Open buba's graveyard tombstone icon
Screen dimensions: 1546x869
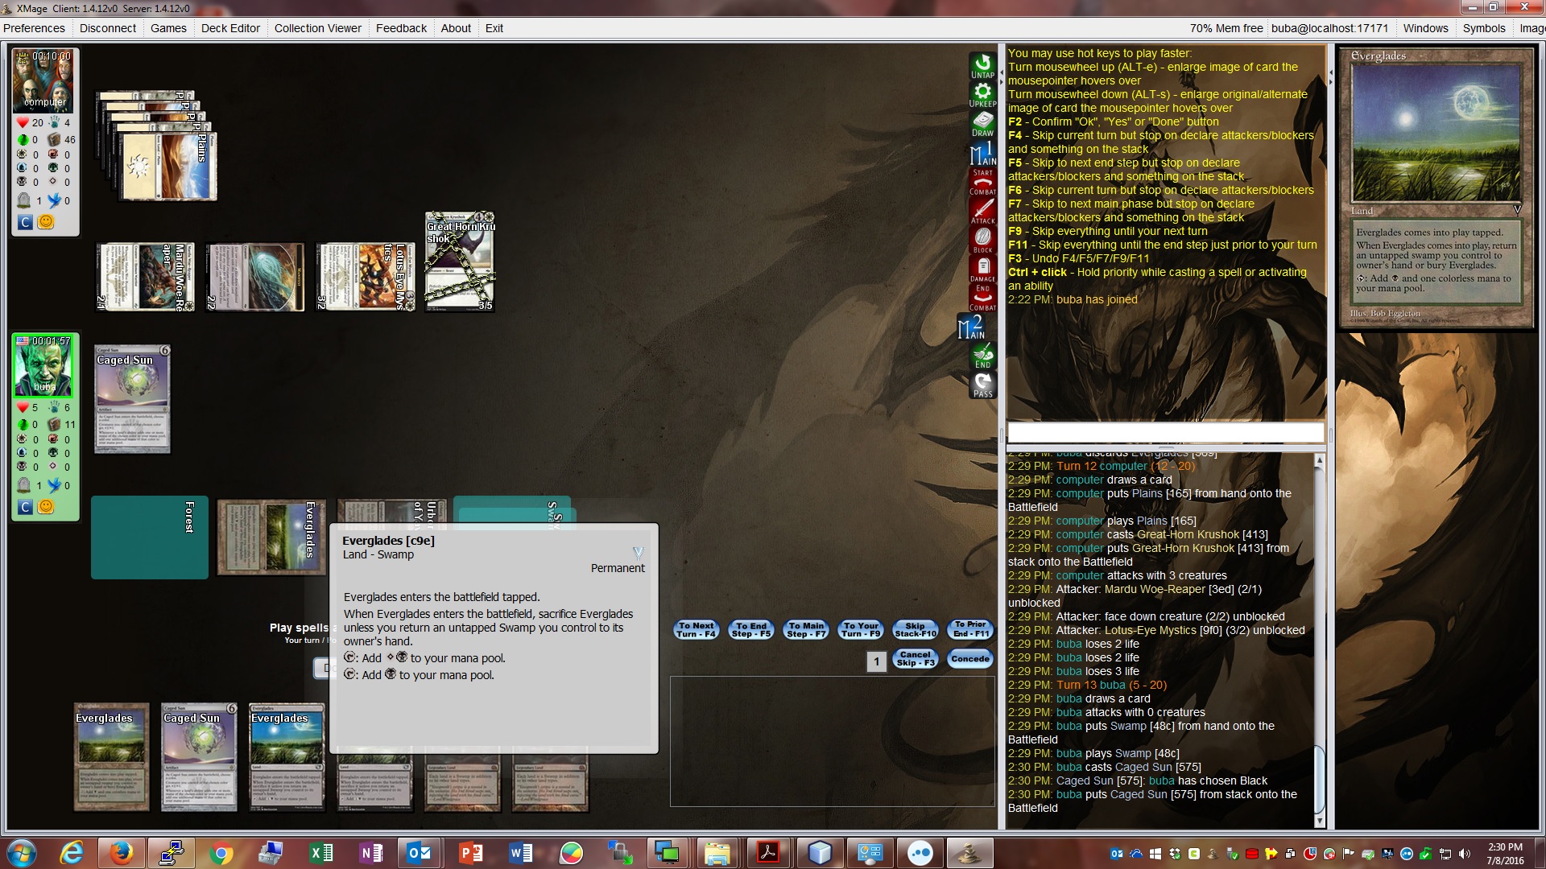pos(24,485)
